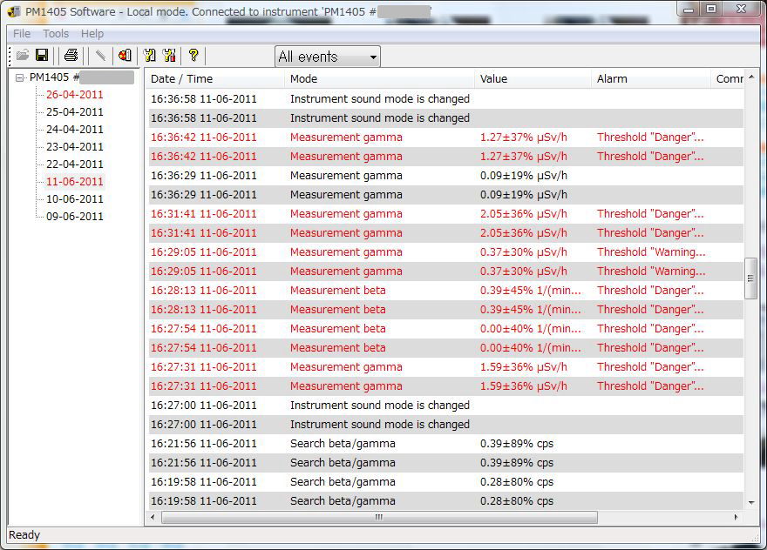This screenshot has height=550, width=767.
Task: Click the vertical scrollbar up arrow
Action: pyautogui.click(x=750, y=77)
